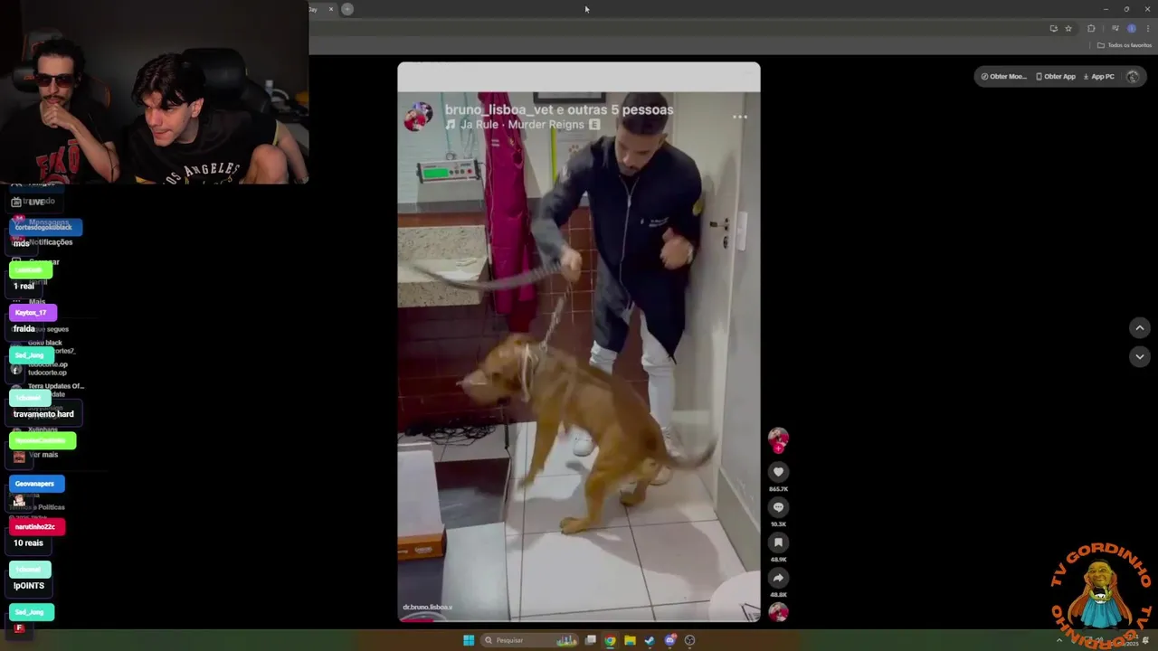Open the Chrome profile avatar
The image size is (1158, 651).
(x=1132, y=29)
